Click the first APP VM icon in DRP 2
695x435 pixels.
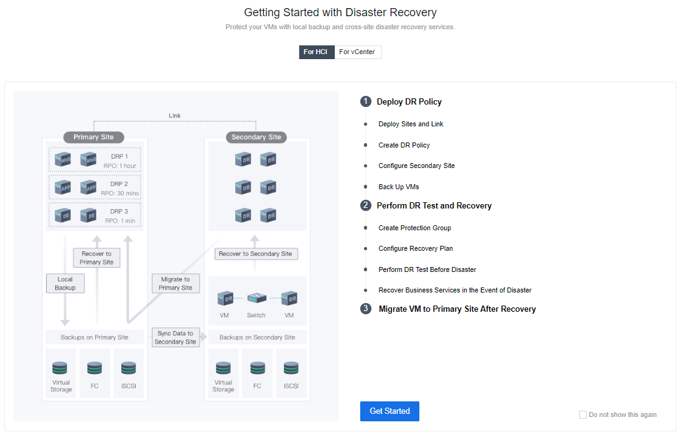click(x=63, y=187)
